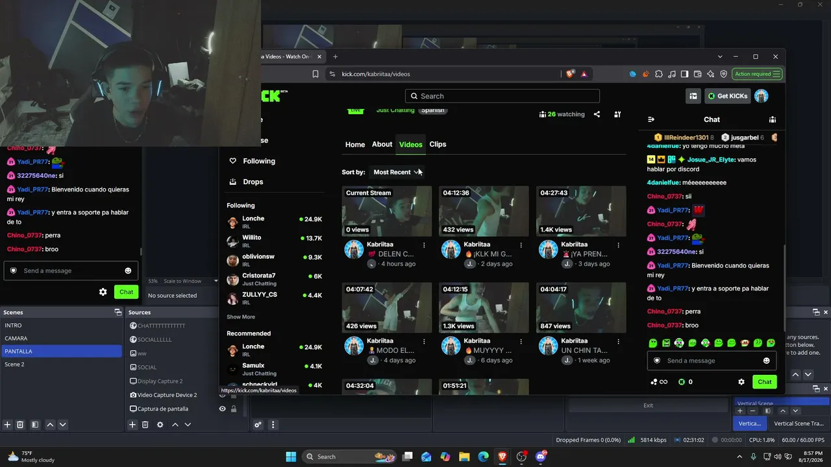Delete selected source with Sources trash icon

click(145, 425)
